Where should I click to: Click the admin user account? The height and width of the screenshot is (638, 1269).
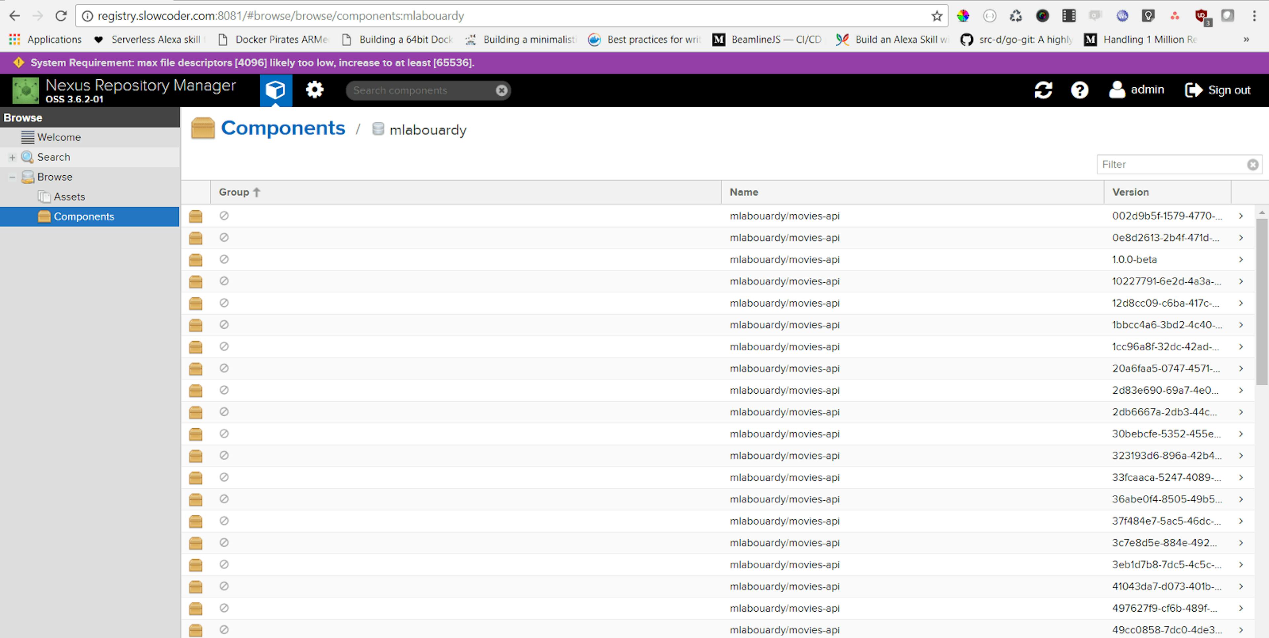click(x=1136, y=90)
